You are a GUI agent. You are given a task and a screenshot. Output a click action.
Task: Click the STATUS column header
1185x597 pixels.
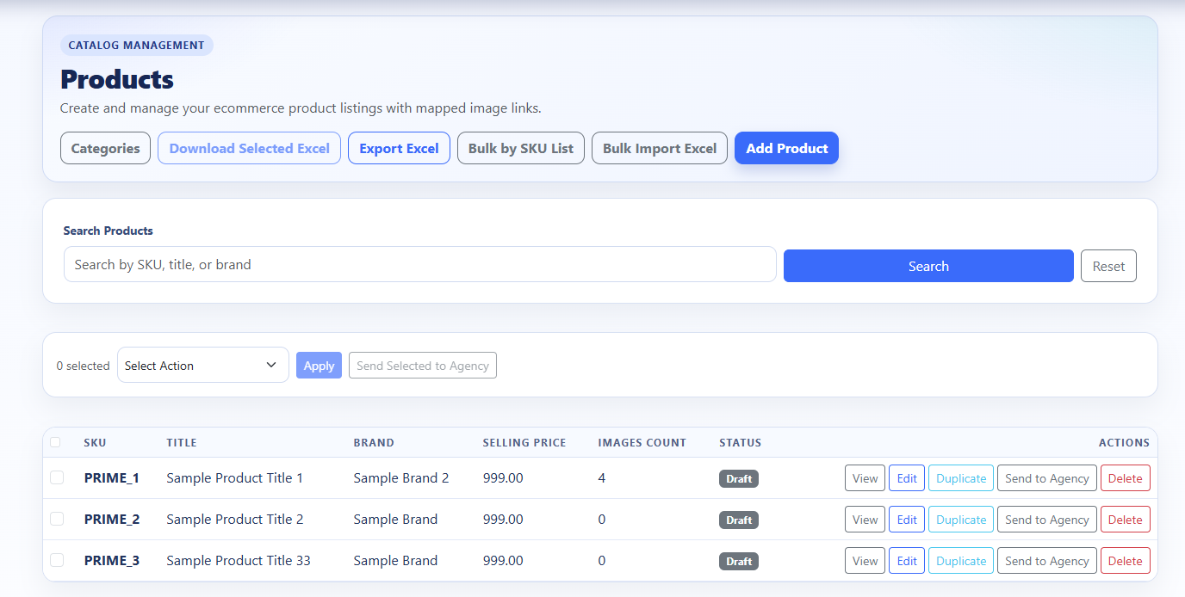coord(741,443)
